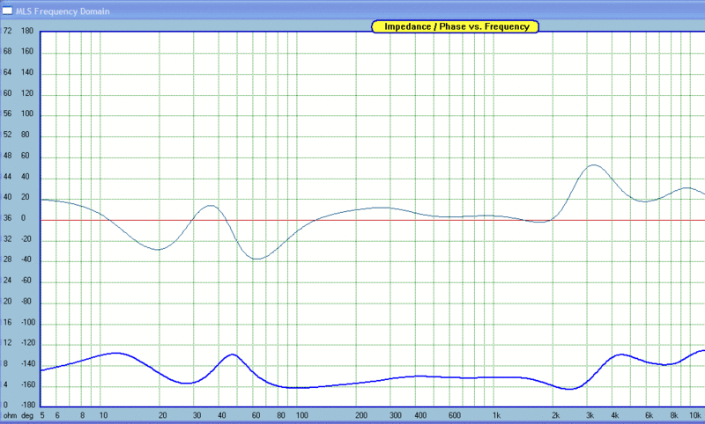
Task: Click the '-140' phase-axis label
Action: [28, 364]
